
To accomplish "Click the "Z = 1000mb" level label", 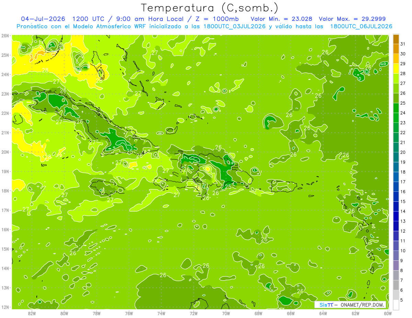I will (x=217, y=19).
